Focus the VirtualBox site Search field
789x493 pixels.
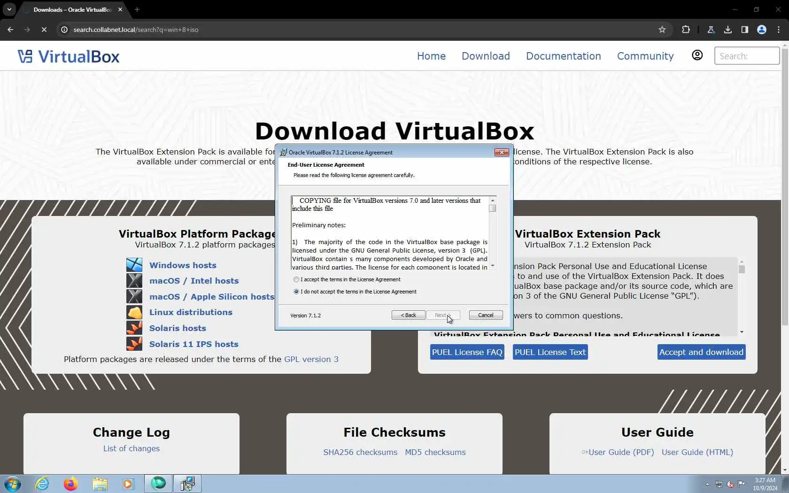pyautogui.click(x=747, y=56)
